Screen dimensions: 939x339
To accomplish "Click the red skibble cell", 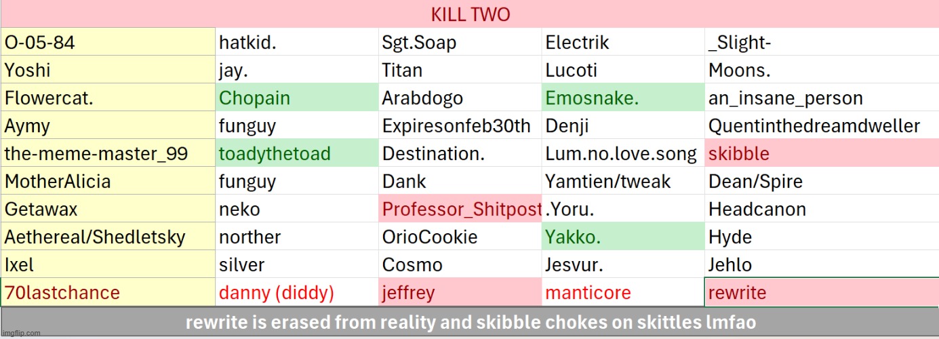I will click(821, 154).
